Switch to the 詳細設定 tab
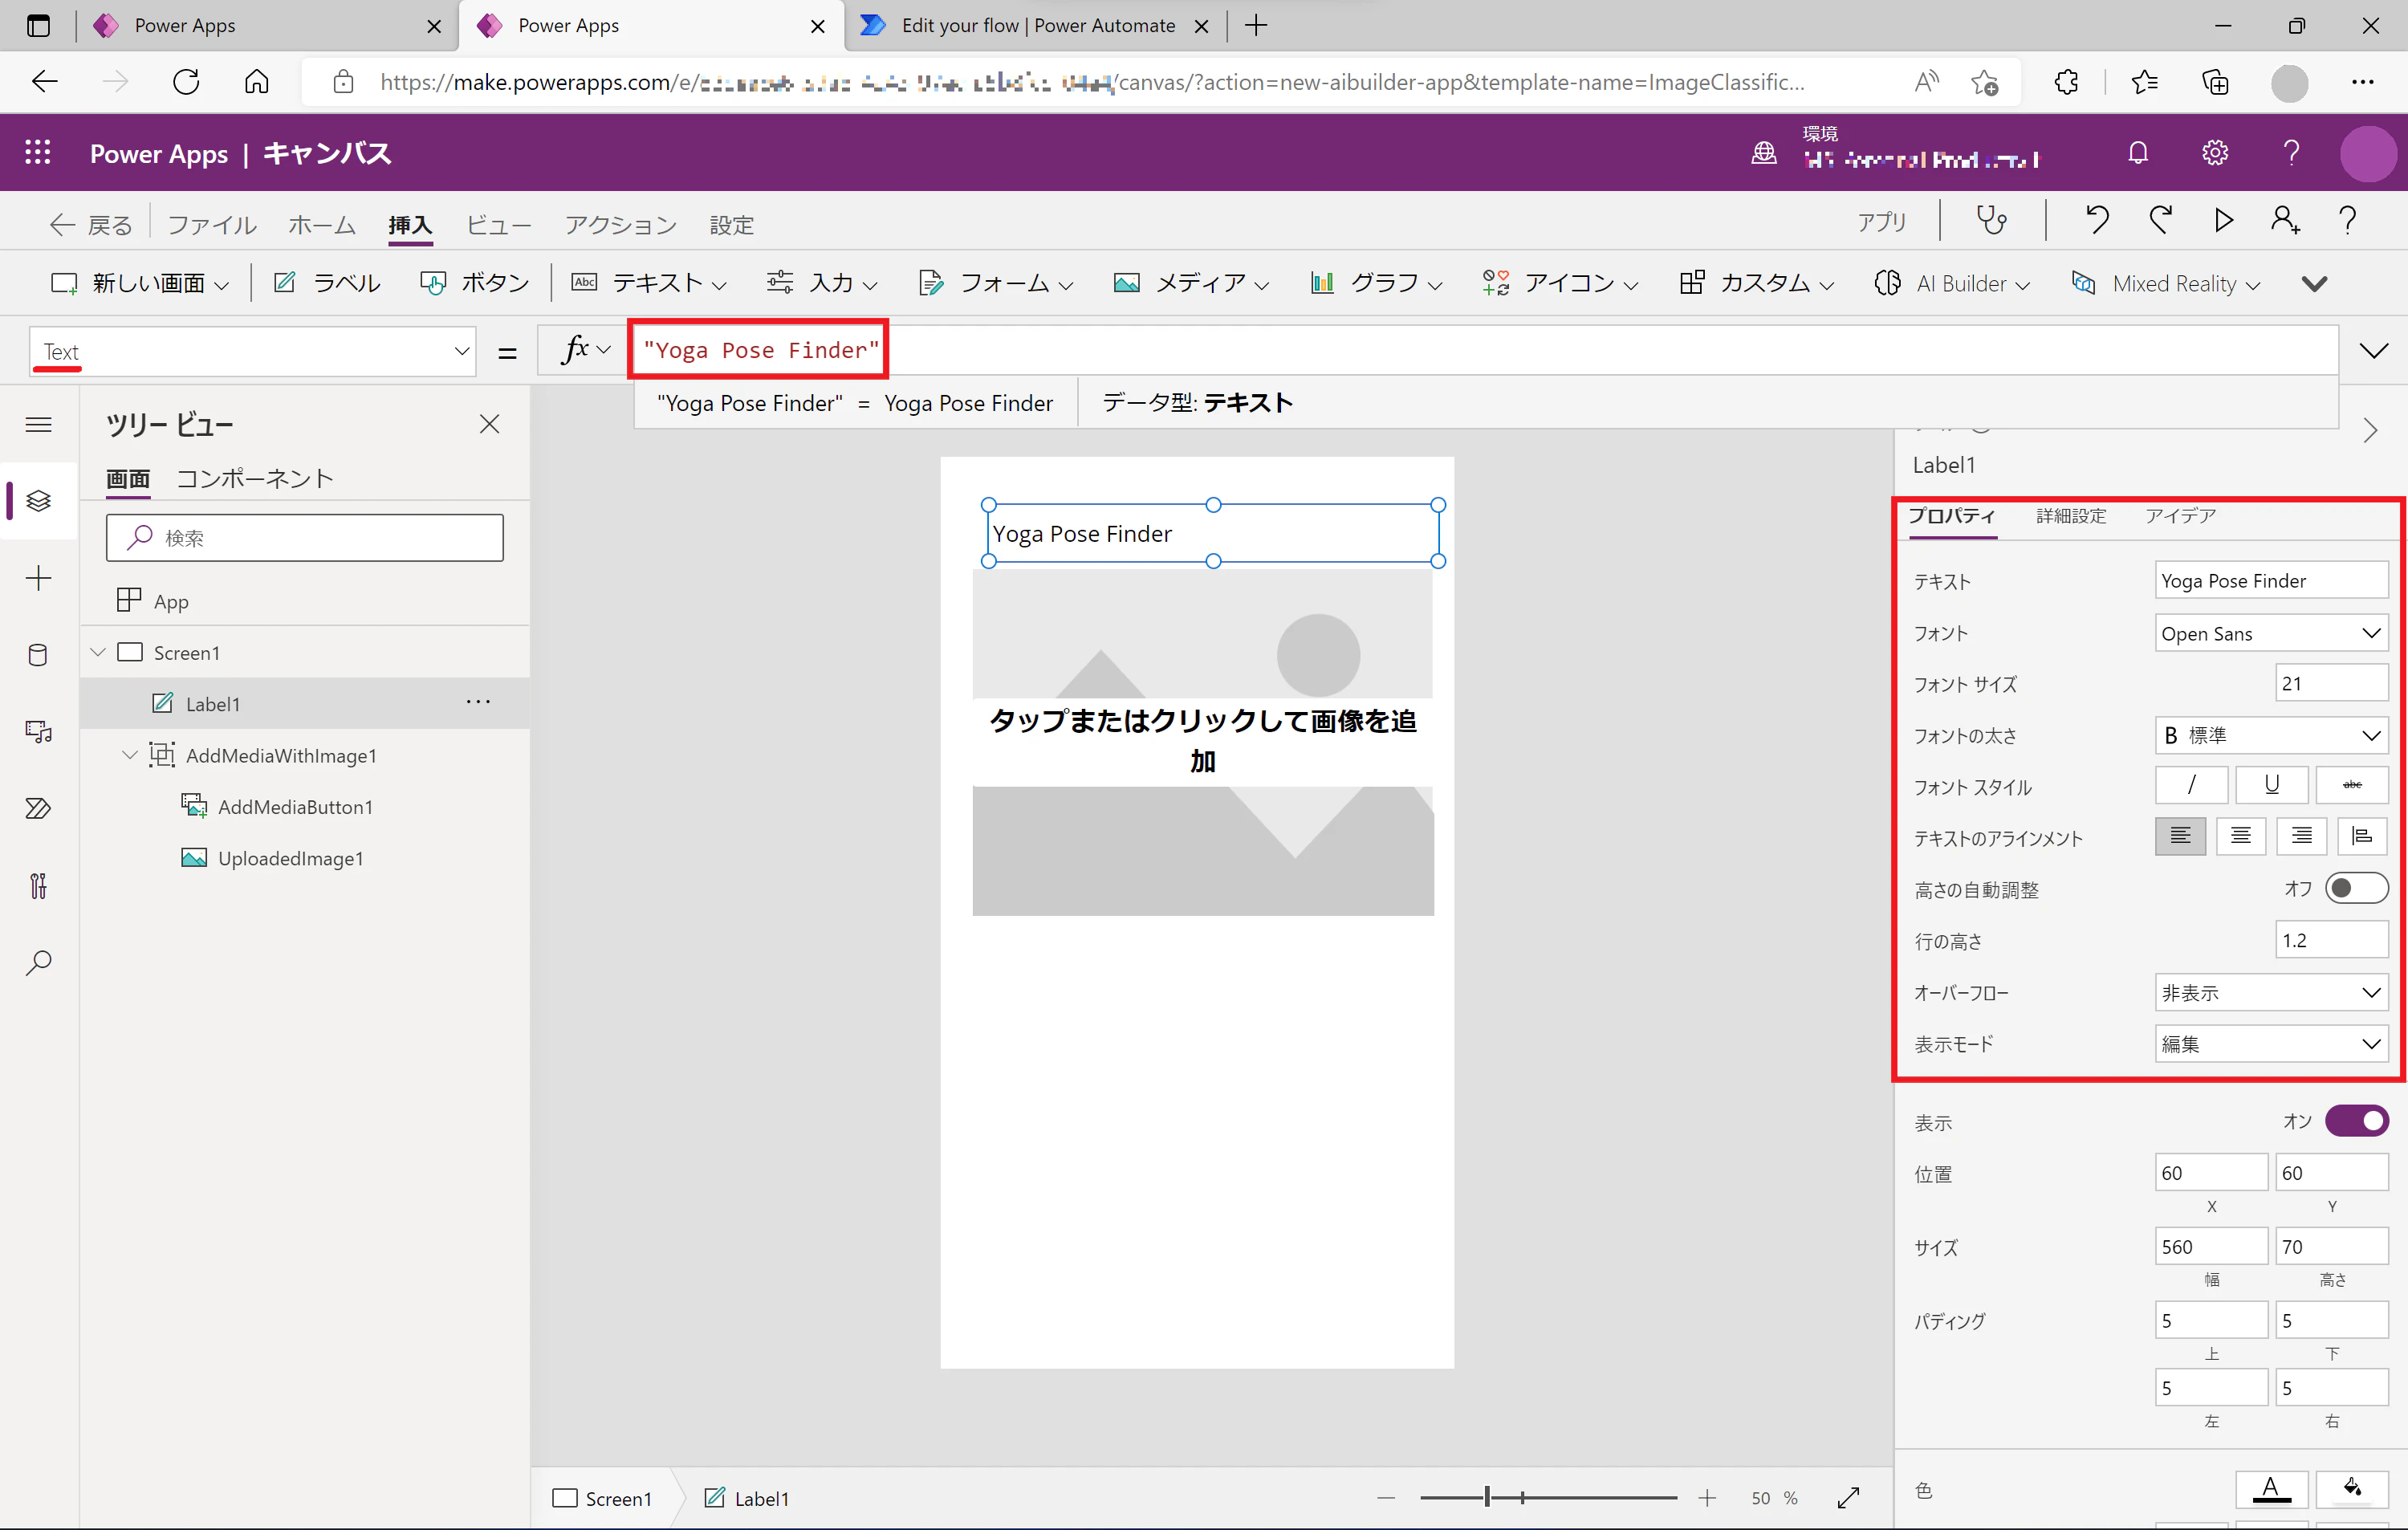 pyautogui.click(x=2071, y=516)
